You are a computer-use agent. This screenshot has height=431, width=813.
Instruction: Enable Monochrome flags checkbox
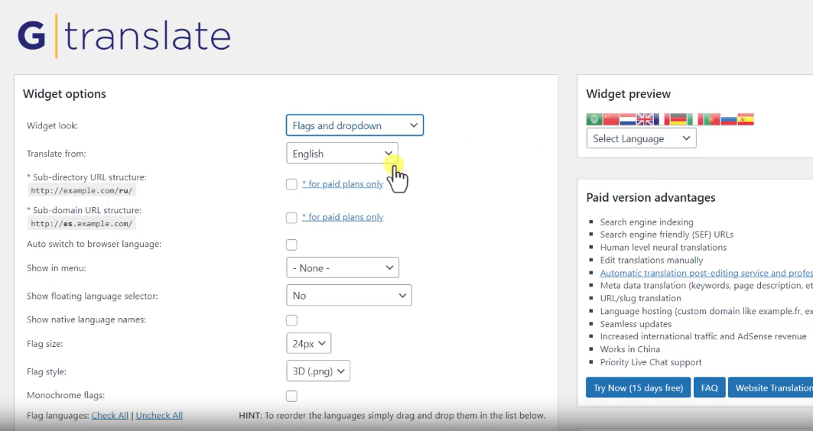click(x=291, y=396)
